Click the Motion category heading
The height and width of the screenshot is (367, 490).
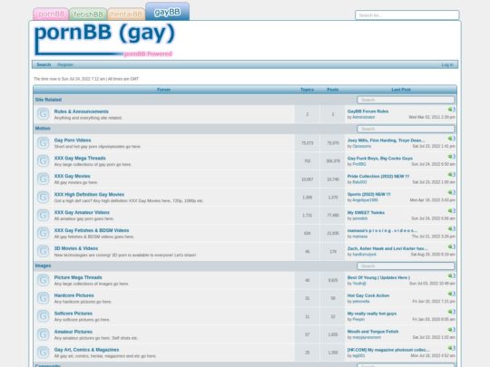click(x=43, y=129)
